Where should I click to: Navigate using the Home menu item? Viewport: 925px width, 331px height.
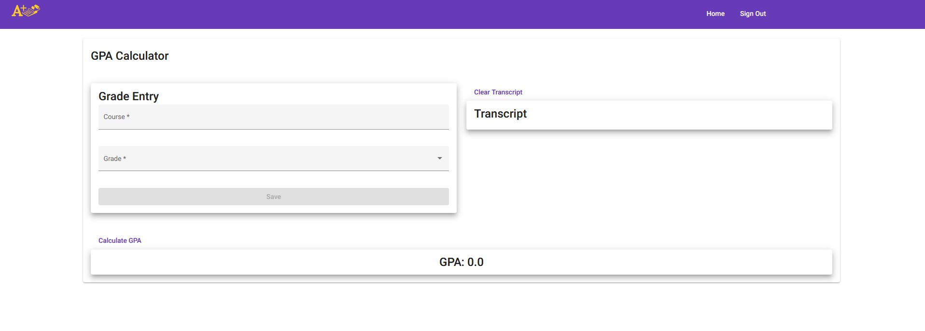[x=715, y=13]
